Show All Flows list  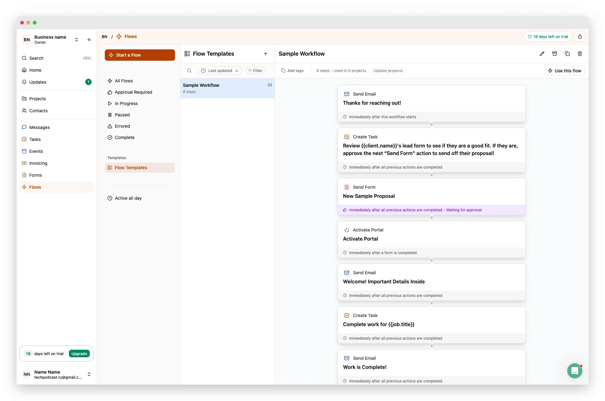click(x=140, y=81)
